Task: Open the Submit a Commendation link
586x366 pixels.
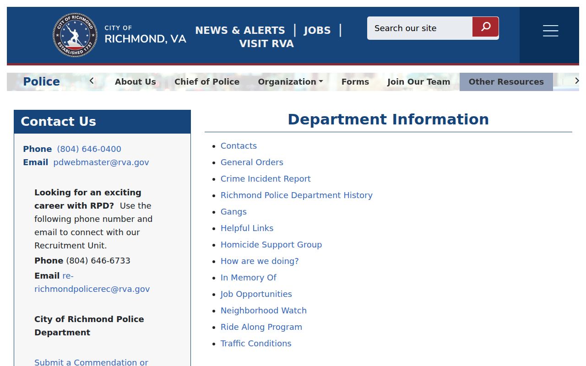Action: pos(91,362)
